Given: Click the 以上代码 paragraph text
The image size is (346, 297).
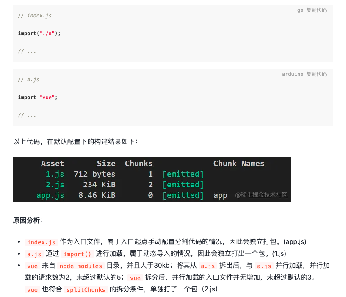Looking at the screenshot, I should point(75,142).
